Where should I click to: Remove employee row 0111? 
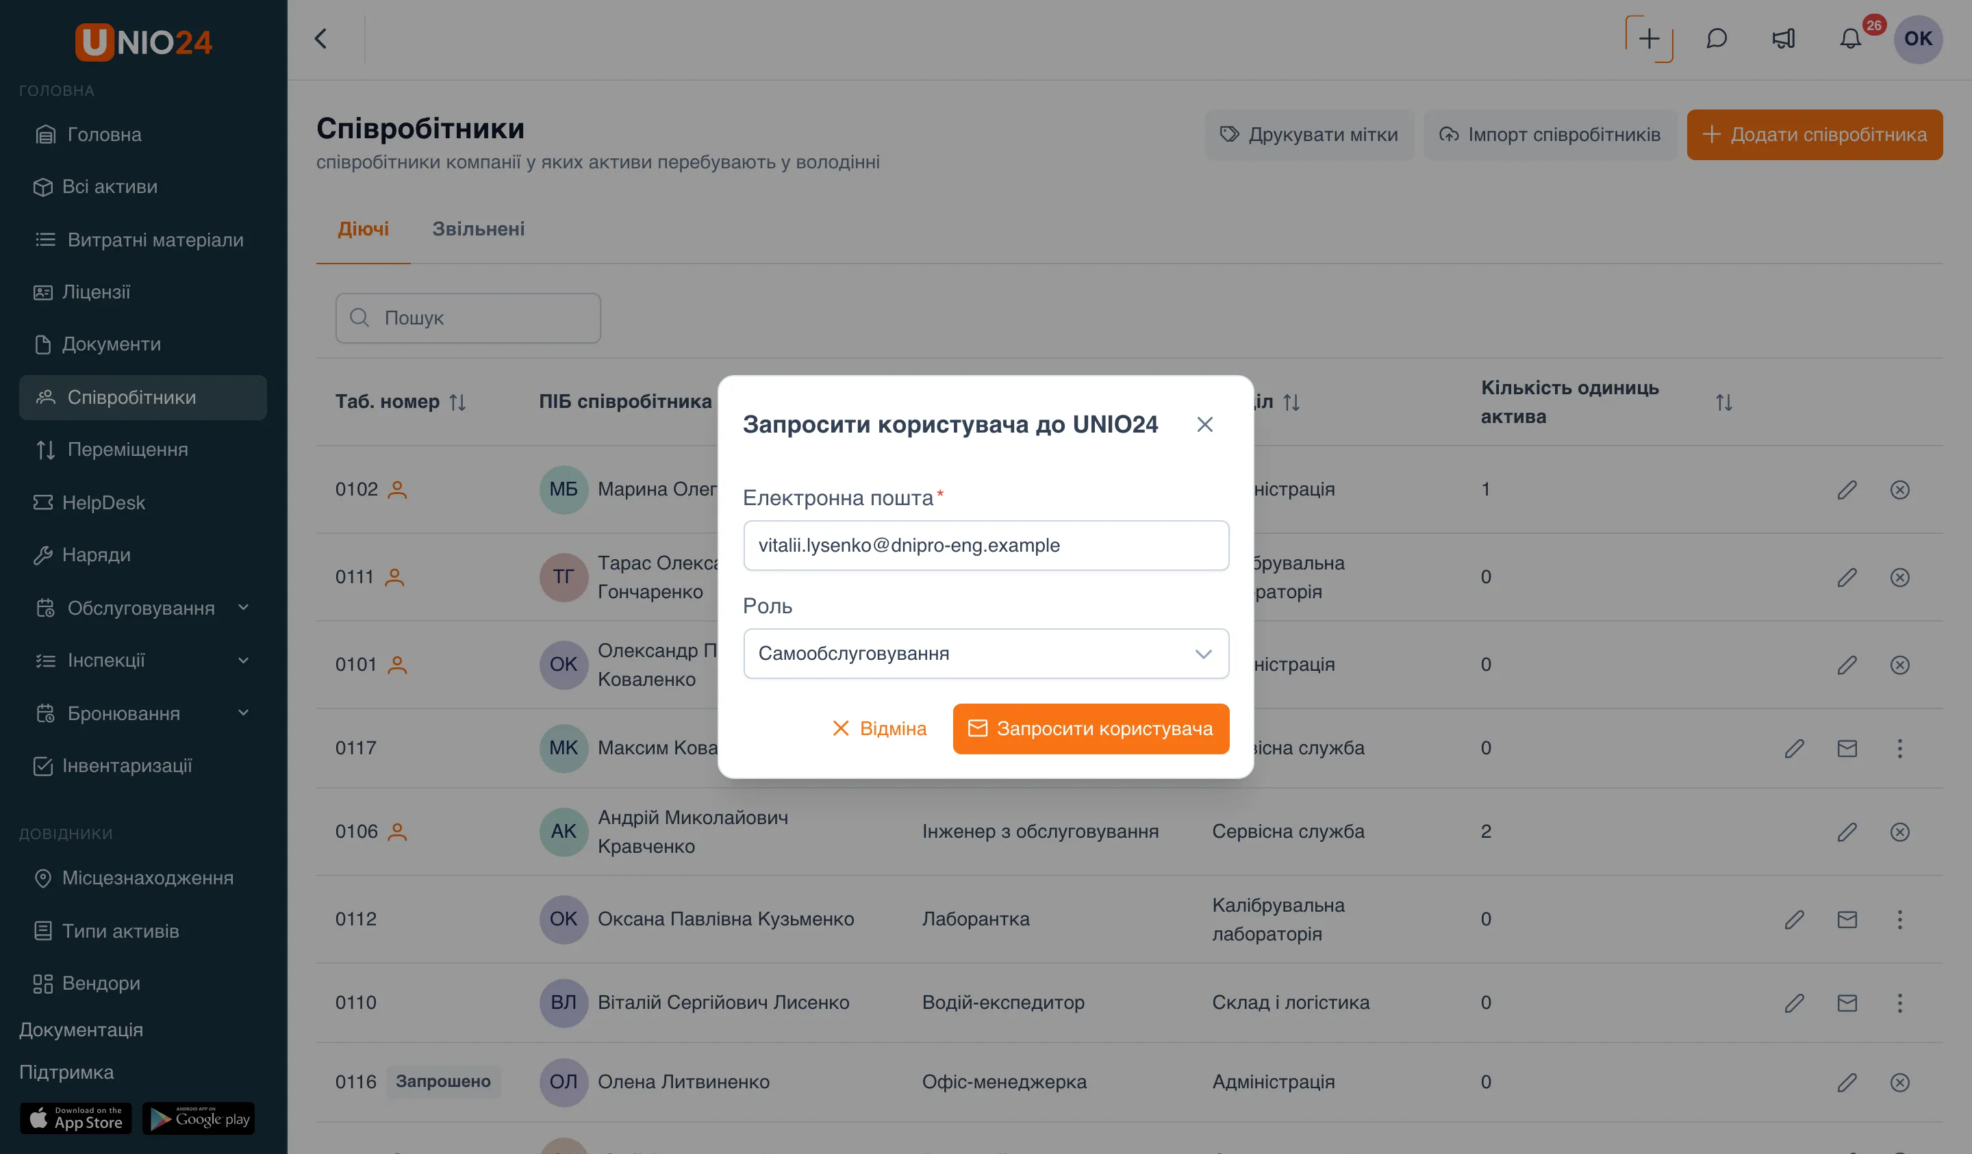click(x=1899, y=578)
